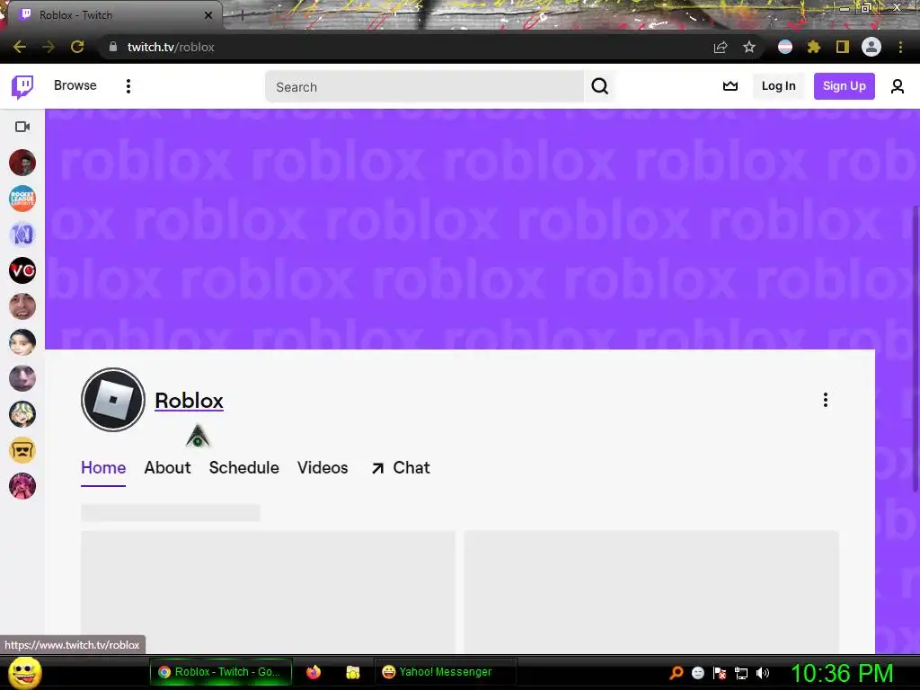Open the channel options three-dot menu

[x=825, y=400]
